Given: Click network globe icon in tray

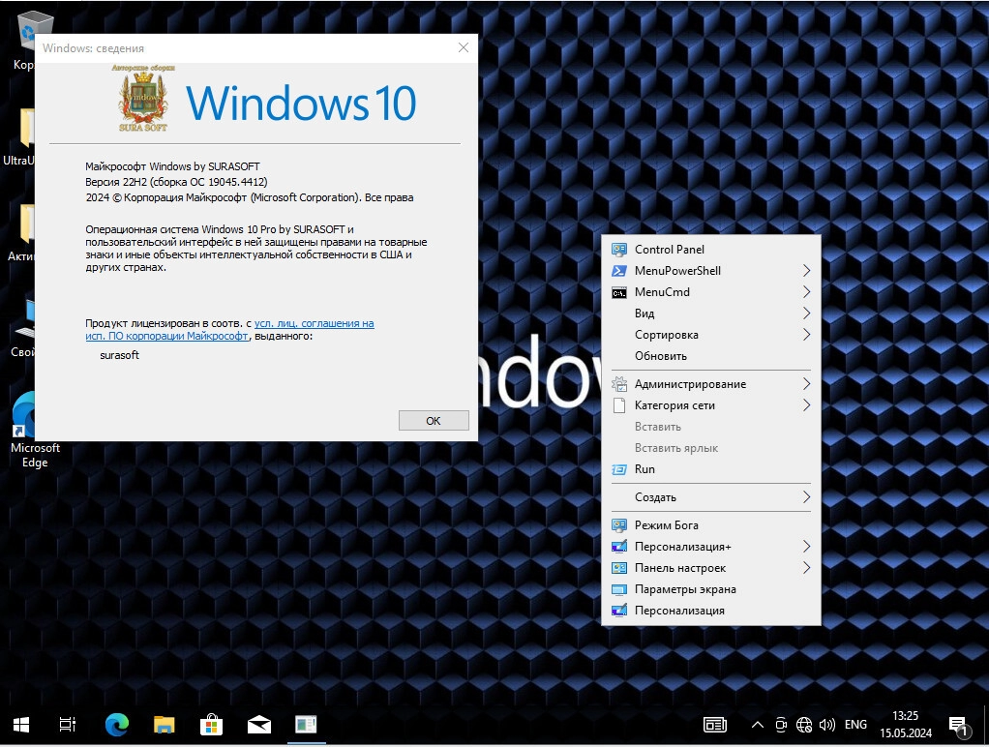Looking at the screenshot, I should tap(804, 724).
